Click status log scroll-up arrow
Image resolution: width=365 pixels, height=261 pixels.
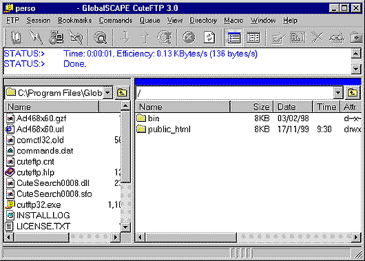(x=356, y=54)
